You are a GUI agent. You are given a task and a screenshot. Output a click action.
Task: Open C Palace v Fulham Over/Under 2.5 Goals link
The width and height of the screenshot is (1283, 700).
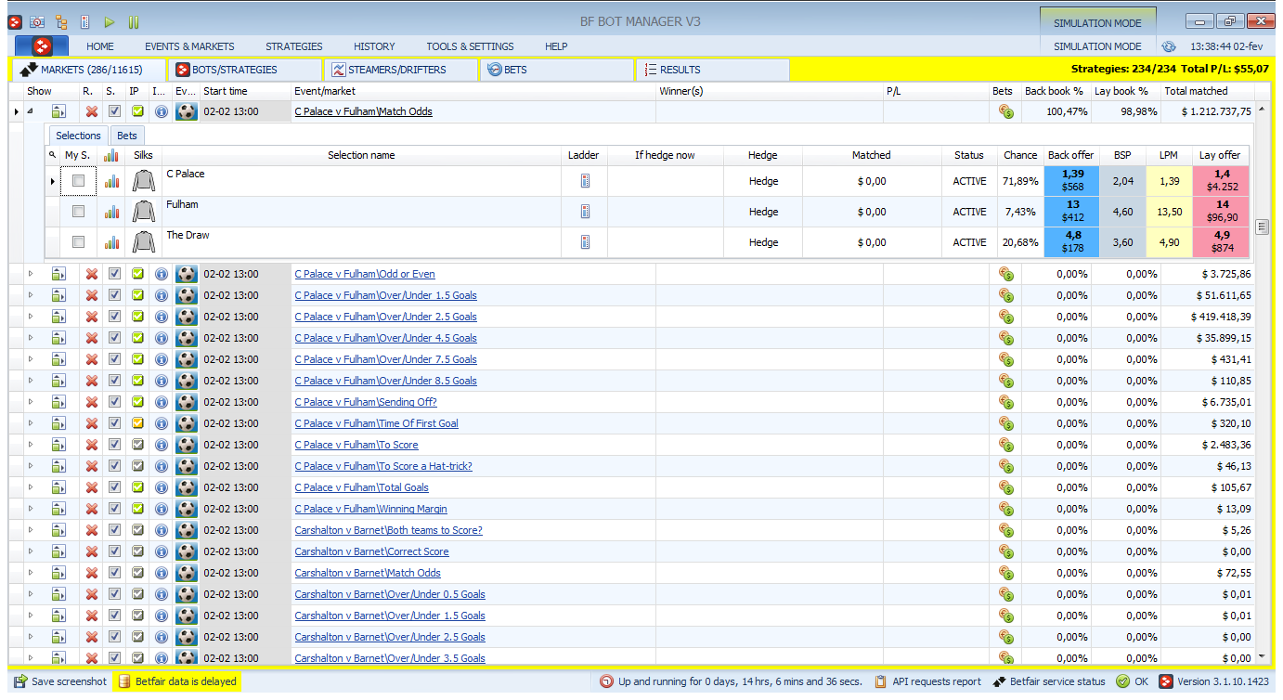385,317
